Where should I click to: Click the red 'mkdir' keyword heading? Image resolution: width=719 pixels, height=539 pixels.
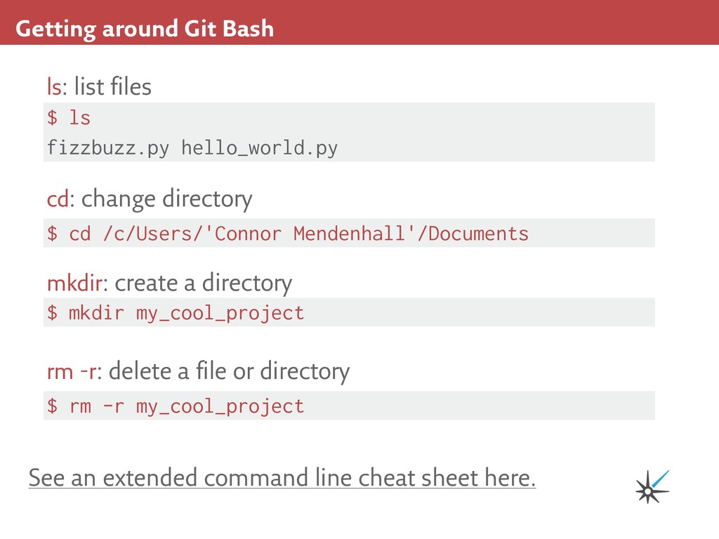(75, 284)
